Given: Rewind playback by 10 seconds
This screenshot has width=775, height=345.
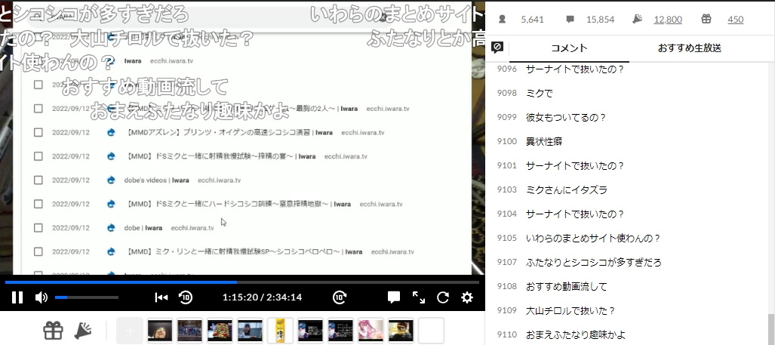Looking at the screenshot, I should 186,297.
